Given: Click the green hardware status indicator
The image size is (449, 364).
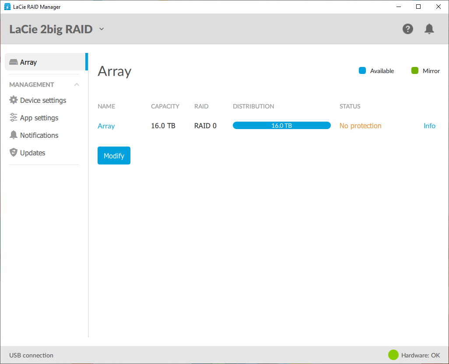Looking at the screenshot, I should (393, 355).
